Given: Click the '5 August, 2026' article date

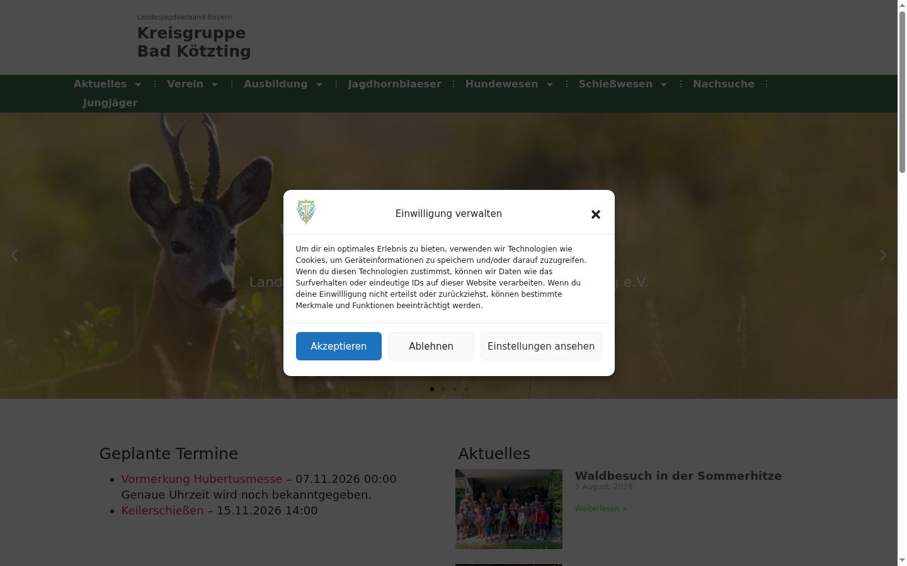Looking at the screenshot, I should (x=604, y=487).
